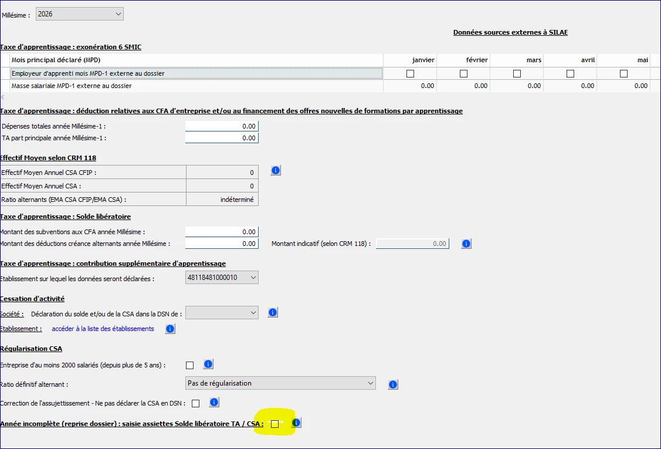Select février Masse salariale MPD-1 cell

(x=463, y=86)
